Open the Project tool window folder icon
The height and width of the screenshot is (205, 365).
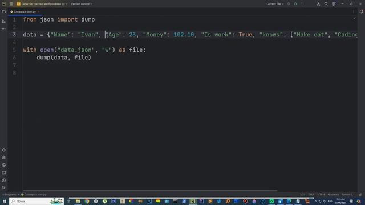tap(4, 11)
